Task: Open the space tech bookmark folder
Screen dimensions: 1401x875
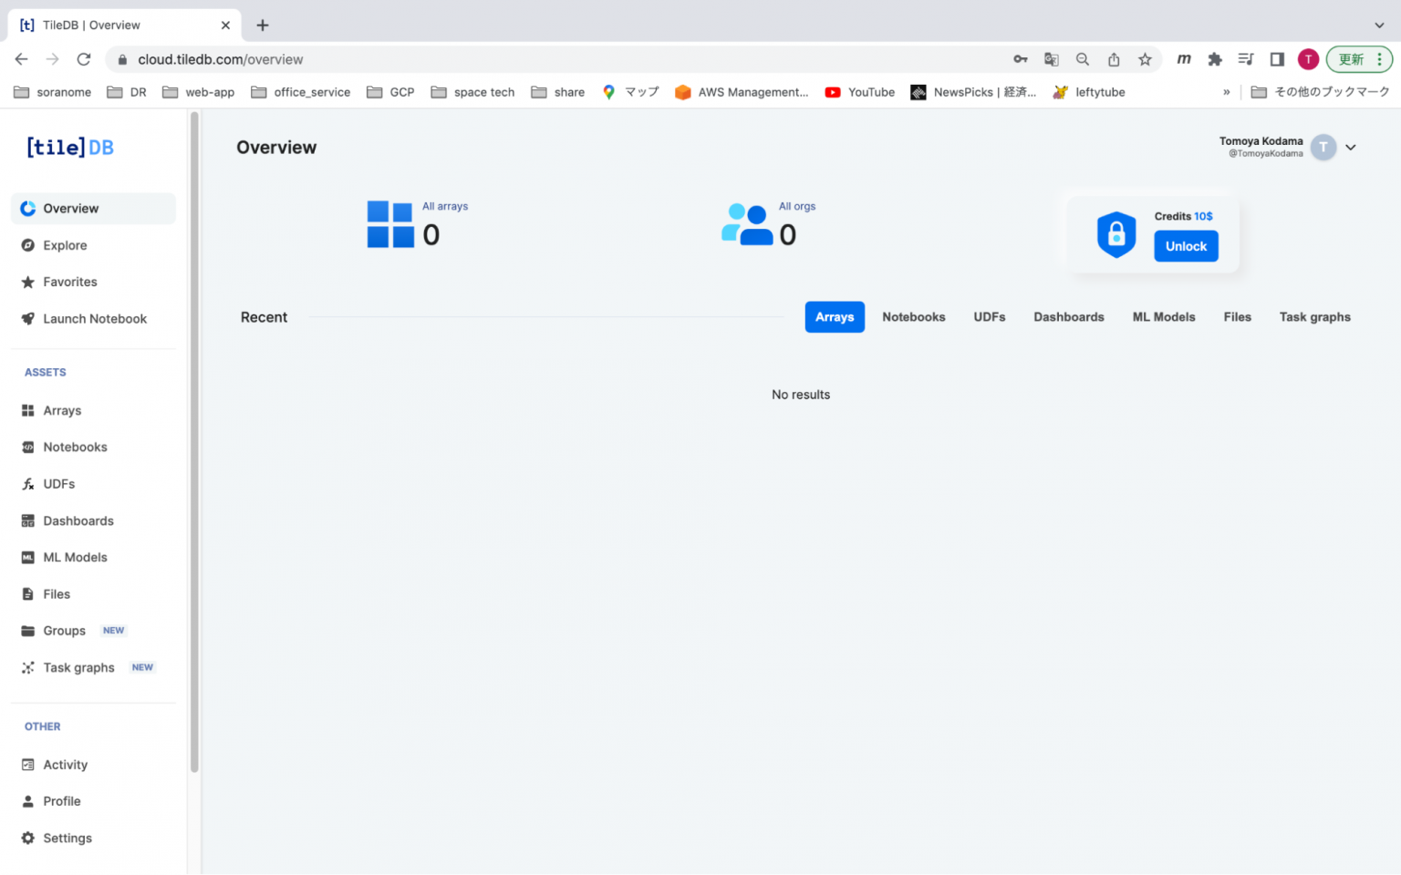Action: click(x=472, y=92)
